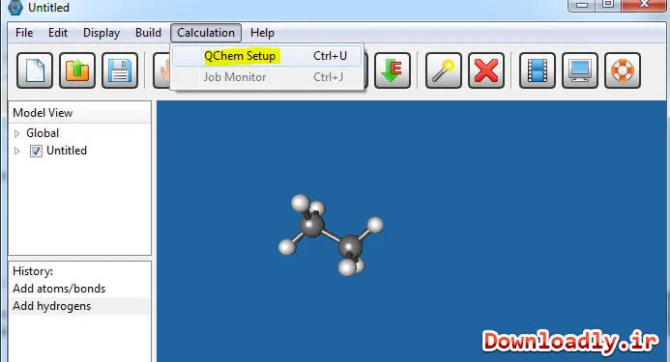Expand the Global tree node
The height and width of the screenshot is (362, 670).
16,133
